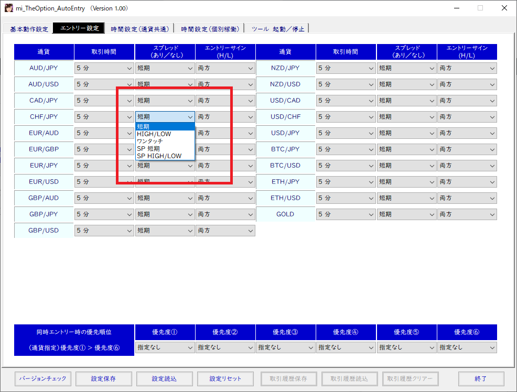Choose ワンタッチ in the dropdown list

[150, 141]
